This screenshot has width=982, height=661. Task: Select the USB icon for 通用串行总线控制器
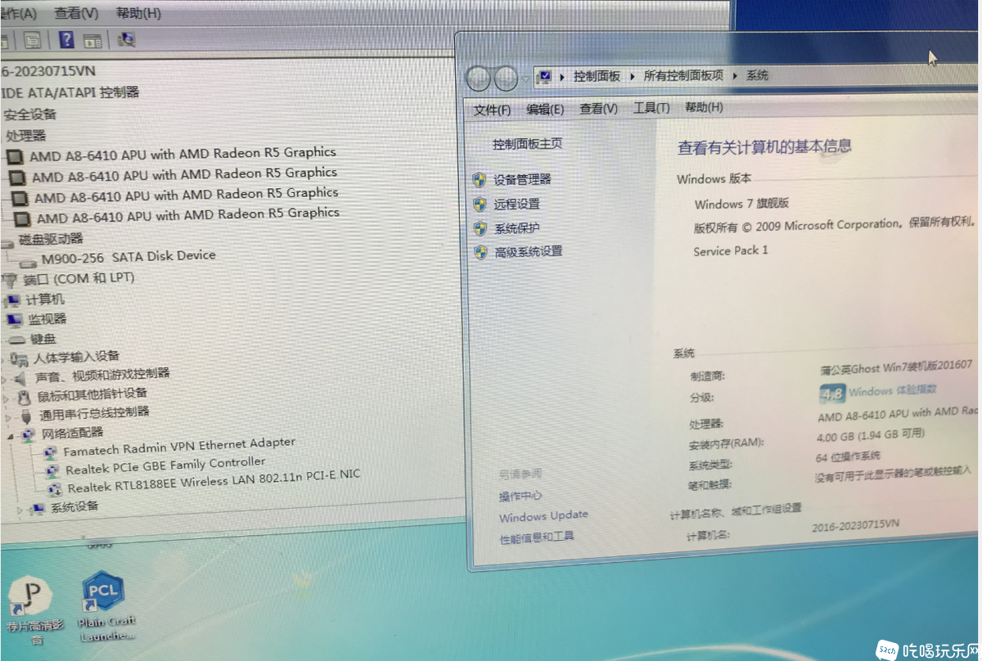click(x=26, y=416)
